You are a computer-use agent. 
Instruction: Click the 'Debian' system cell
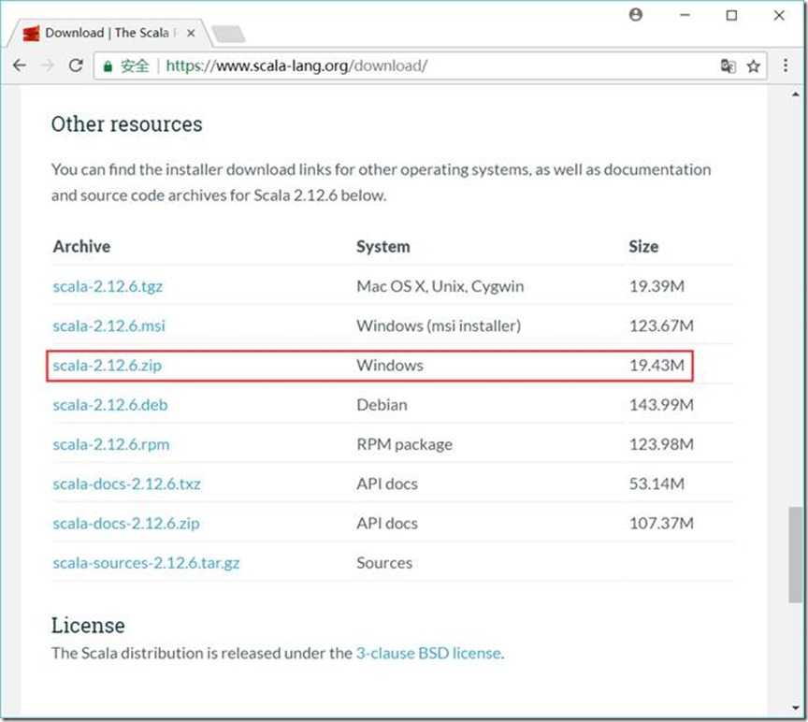(x=382, y=405)
